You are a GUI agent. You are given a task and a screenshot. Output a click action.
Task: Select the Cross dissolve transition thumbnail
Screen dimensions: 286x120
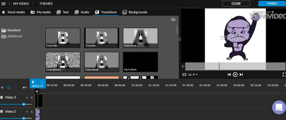tap(63, 62)
